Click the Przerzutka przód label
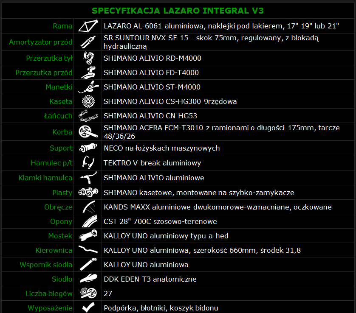 (44, 73)
